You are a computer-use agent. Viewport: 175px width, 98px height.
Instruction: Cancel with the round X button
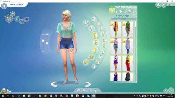coord(165,91)
